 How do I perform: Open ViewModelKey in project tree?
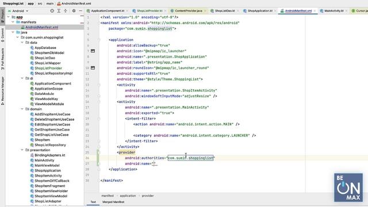(46, 99)
